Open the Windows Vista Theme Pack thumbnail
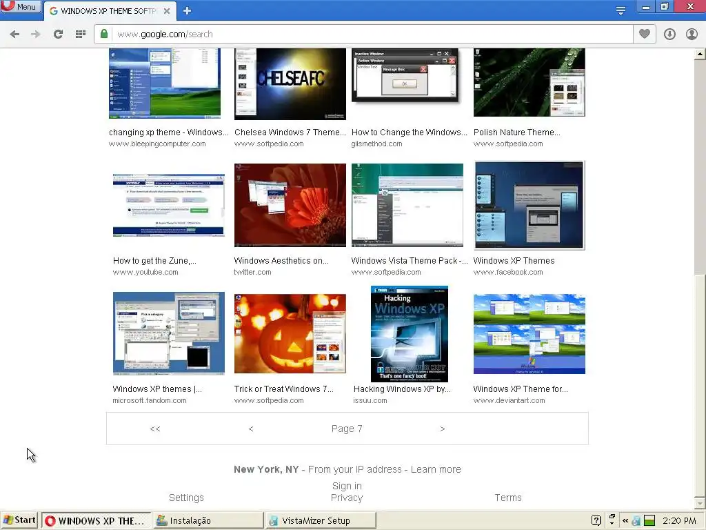Viewport: 706px width, 530px height. coord(407,205)
